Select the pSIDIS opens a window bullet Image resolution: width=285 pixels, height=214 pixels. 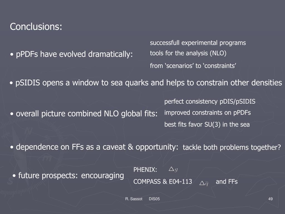tap(146, 83)
